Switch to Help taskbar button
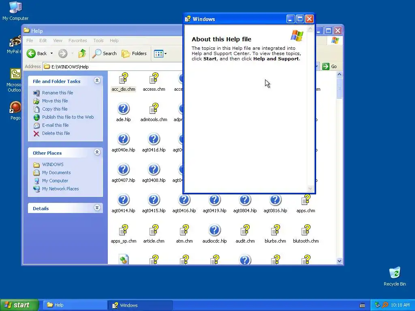This screenshot has width=415, height=311. 75,305
